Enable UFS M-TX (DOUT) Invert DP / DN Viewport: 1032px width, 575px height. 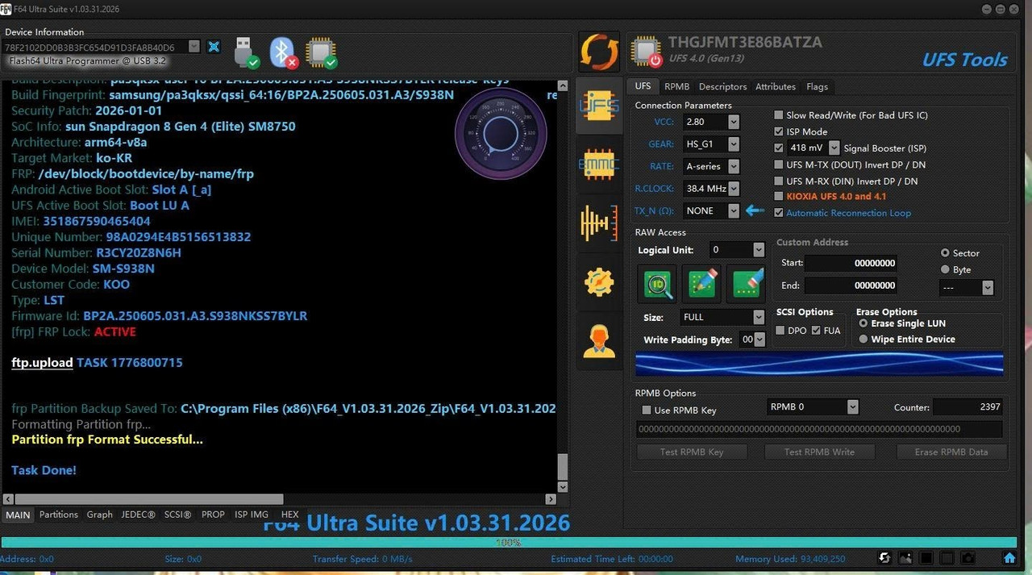[x=779, y=165]
